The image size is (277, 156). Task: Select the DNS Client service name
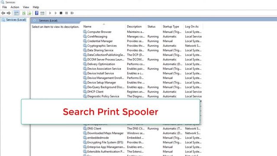94,128
